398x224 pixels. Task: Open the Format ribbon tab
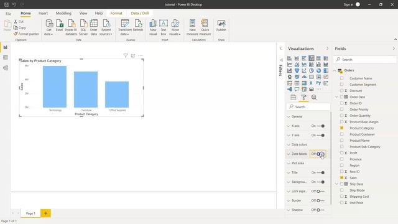pyautogui.click(x=116, y=13)
